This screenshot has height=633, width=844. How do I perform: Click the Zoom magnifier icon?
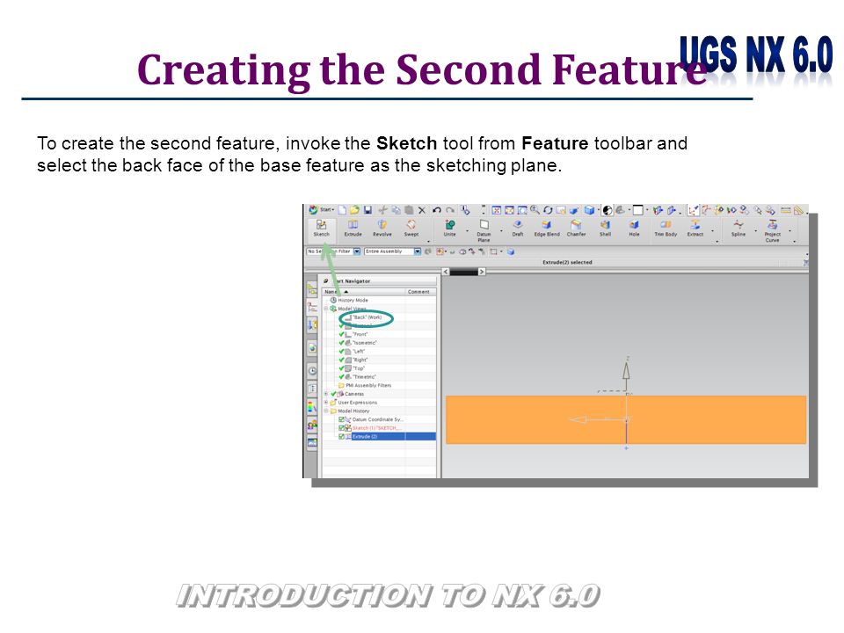pyautogui.click(x=535, y=210)
